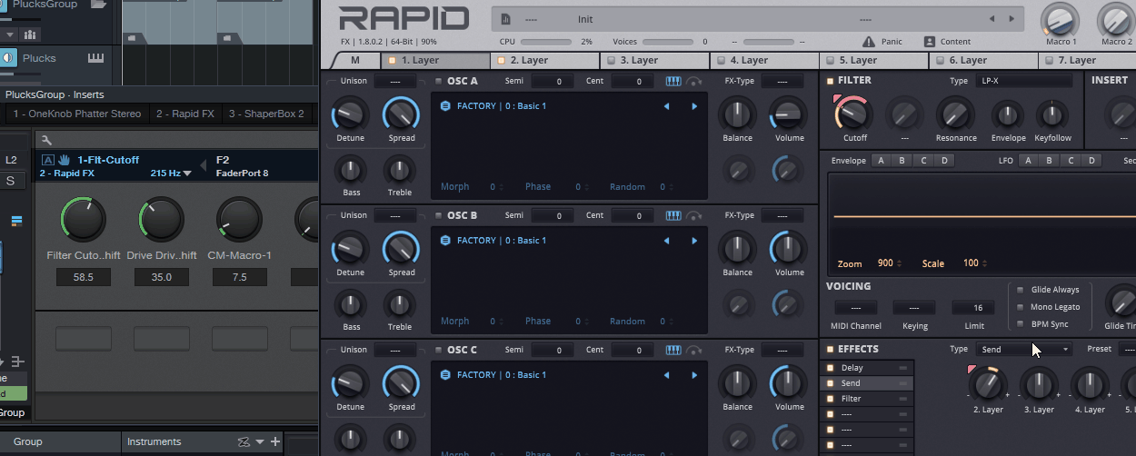The image size is (1136, 456).
Task: Open the Keying dropdown in Voicing
Action: 914,308
